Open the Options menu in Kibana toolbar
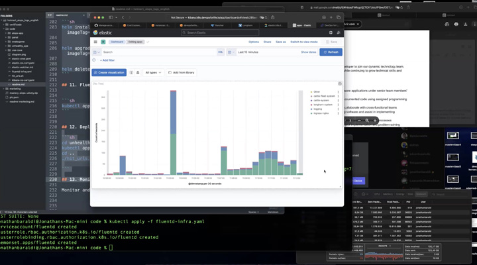This screenshot has width=477, height=265. coord(254,42)
